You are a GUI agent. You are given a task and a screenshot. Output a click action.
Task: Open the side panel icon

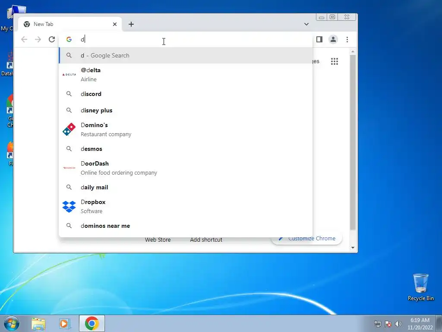tap(319, 39)
